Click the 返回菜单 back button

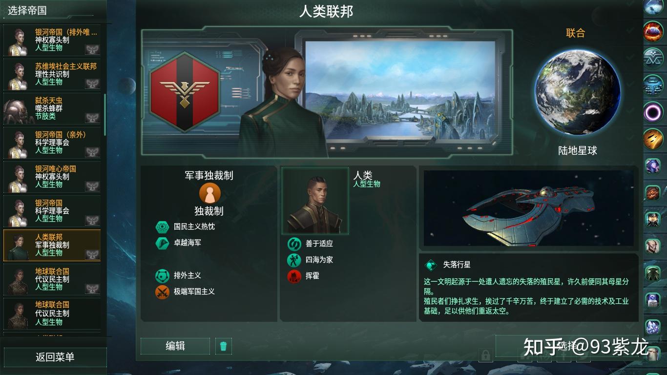tap(55, 357)
